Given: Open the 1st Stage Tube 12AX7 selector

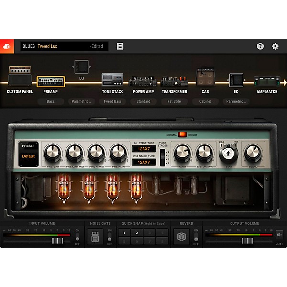Looking at the screenshot, I should point(143,149).
